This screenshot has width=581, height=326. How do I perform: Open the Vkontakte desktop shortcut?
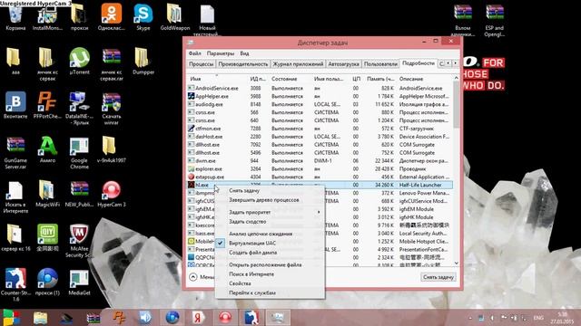[15, 105]
